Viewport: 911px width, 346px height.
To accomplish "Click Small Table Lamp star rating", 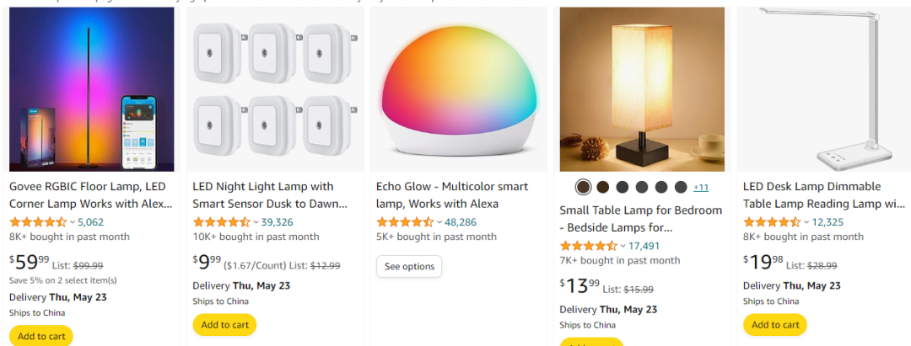I will click(588, 246).
